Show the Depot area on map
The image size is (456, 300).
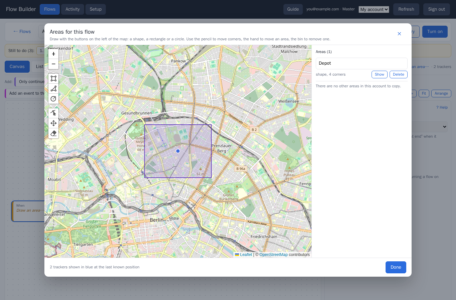pyautogui.click(x=379, y=74)
